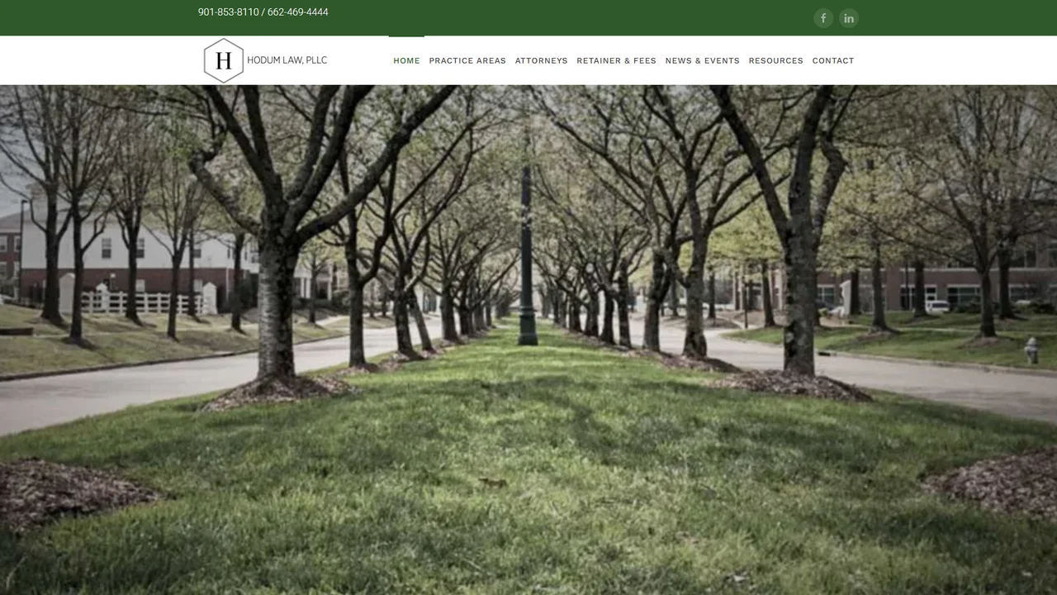Open the Practice Areas menu
The height and width of the screenshot is (595, 1057).
pyautogui.click(x=467, y=60)
